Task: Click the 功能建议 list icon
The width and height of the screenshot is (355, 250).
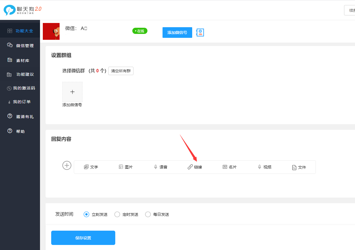Action: coord(9,75)
